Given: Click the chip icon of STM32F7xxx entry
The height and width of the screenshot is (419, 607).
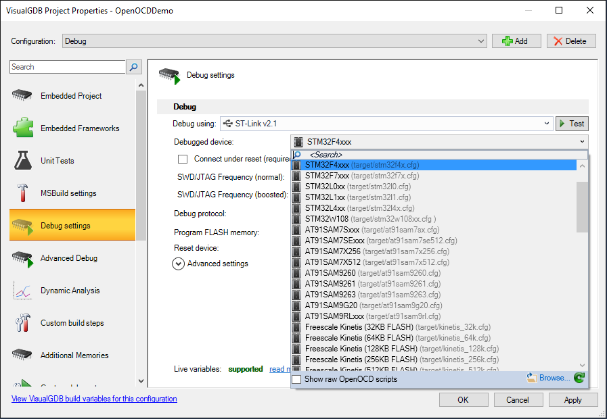Looking at the screenshot, I should click(x=297, y=176).
